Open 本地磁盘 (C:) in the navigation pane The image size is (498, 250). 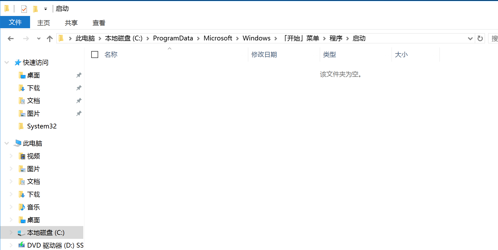pos(46,232)
